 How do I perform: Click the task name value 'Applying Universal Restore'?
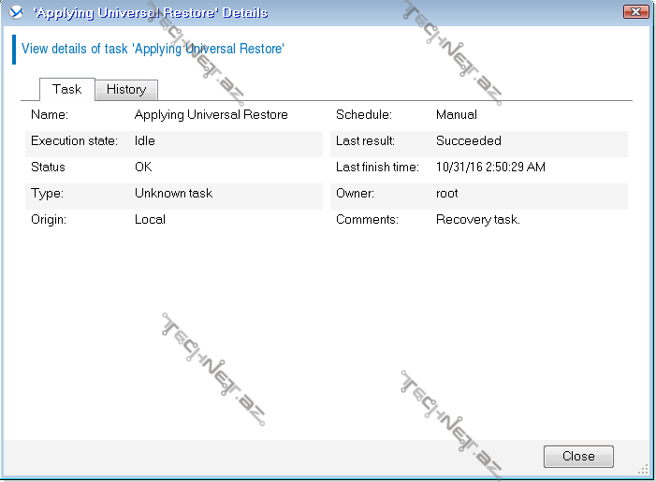click(211, 115)
